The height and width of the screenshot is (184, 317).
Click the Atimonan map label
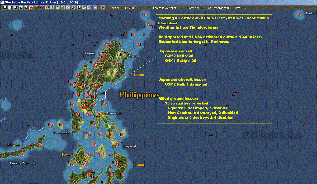click(x=114, y=113)
